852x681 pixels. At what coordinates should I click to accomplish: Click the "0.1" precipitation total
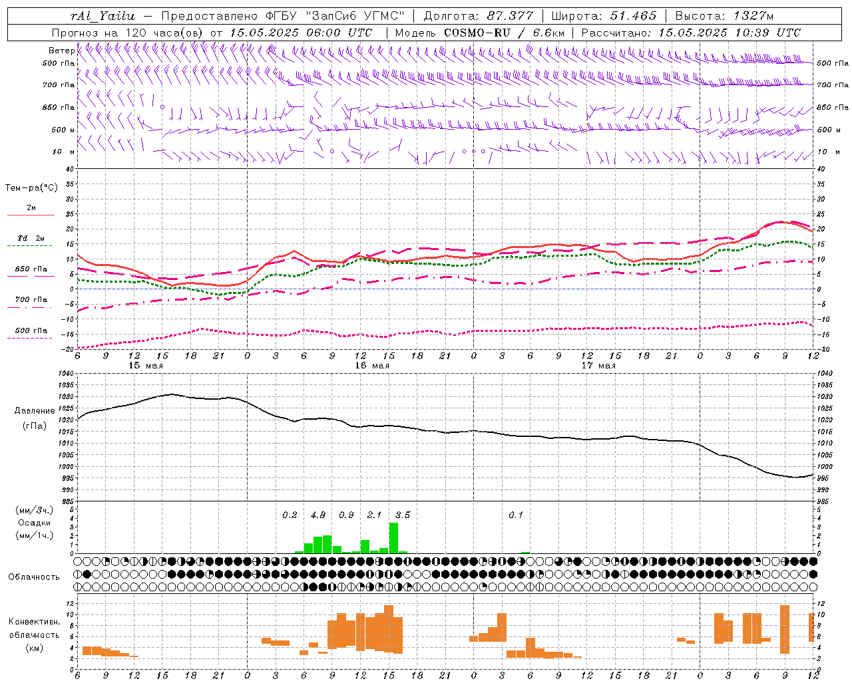pos(516,515)
